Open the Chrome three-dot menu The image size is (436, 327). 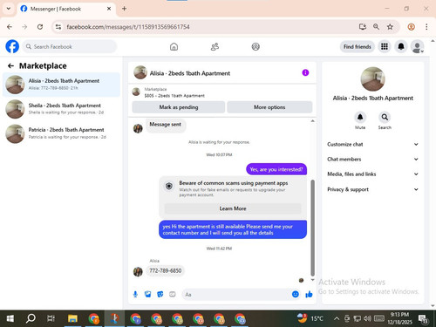click(x=426, y=27)
